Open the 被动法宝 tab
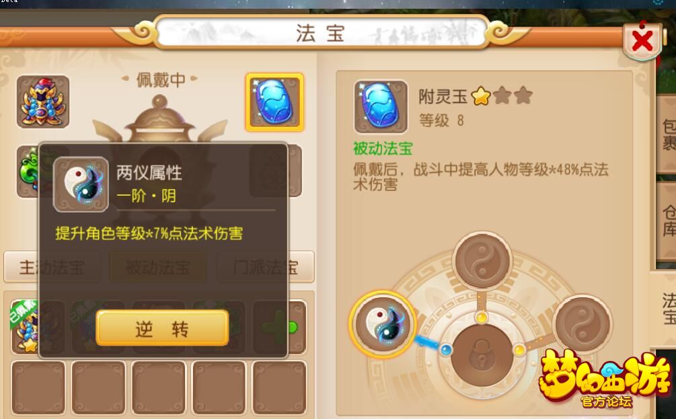Image resolution: width=676 pixels, height=419 pixels. [x=158, y=267]
